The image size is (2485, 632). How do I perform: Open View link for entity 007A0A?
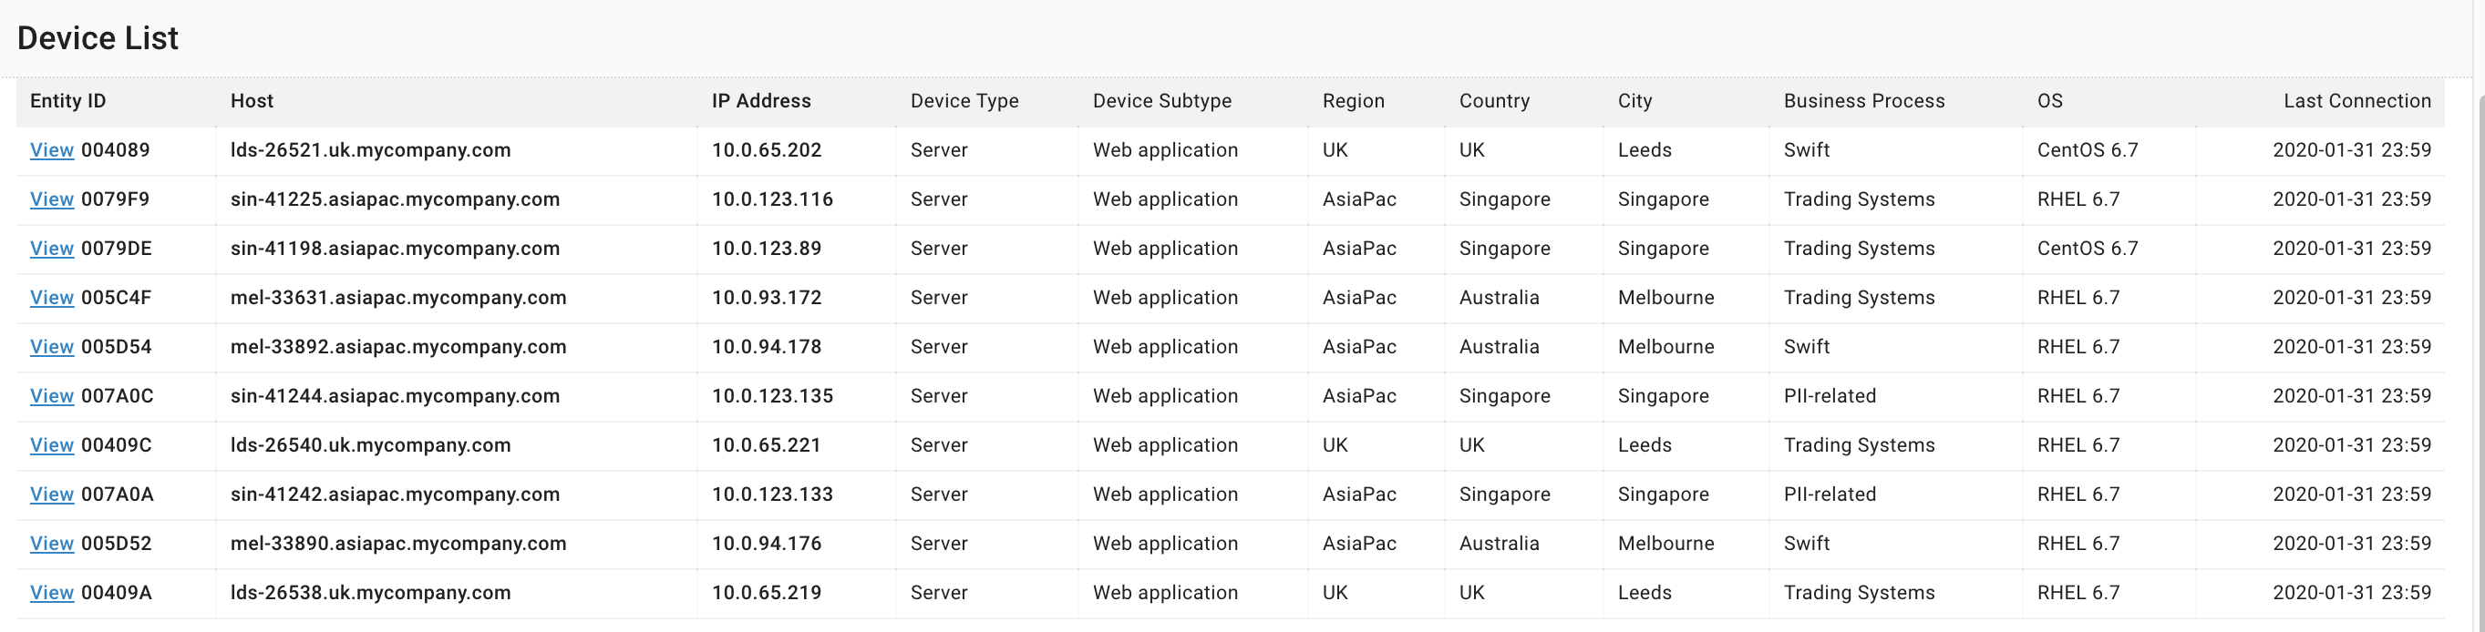(x=51, y=494)
